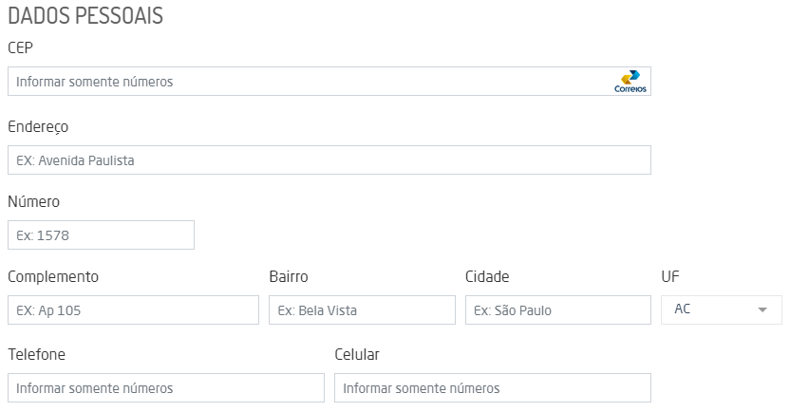Click the Cidade text box
The width and height of the screenshot is (790, 412).
[x=557, y=310]
